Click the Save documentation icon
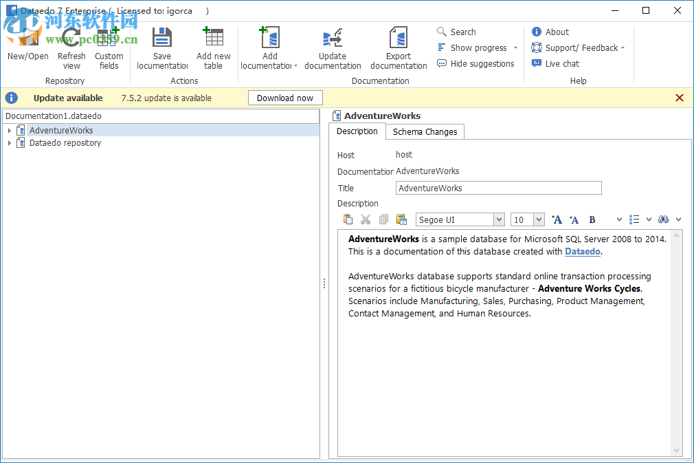694x463 pixels. 162,38
